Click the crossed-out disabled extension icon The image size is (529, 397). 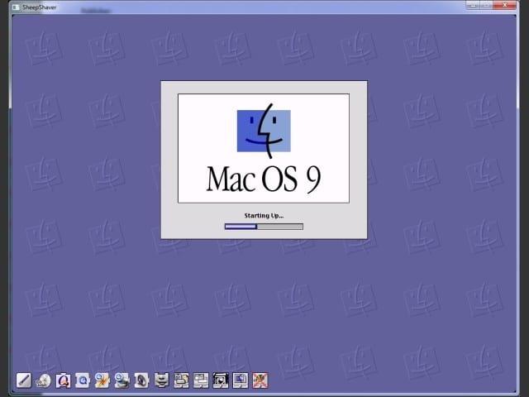[x=260, y=380]
